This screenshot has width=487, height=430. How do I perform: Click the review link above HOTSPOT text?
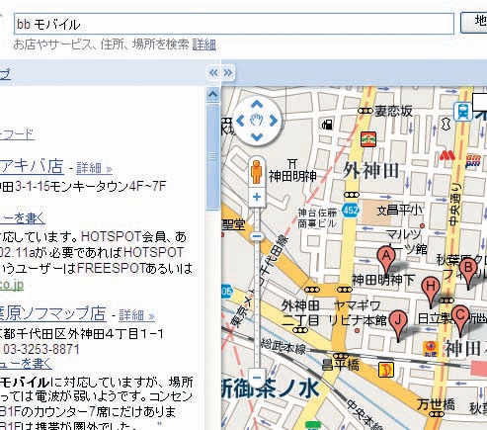(23, 218)
